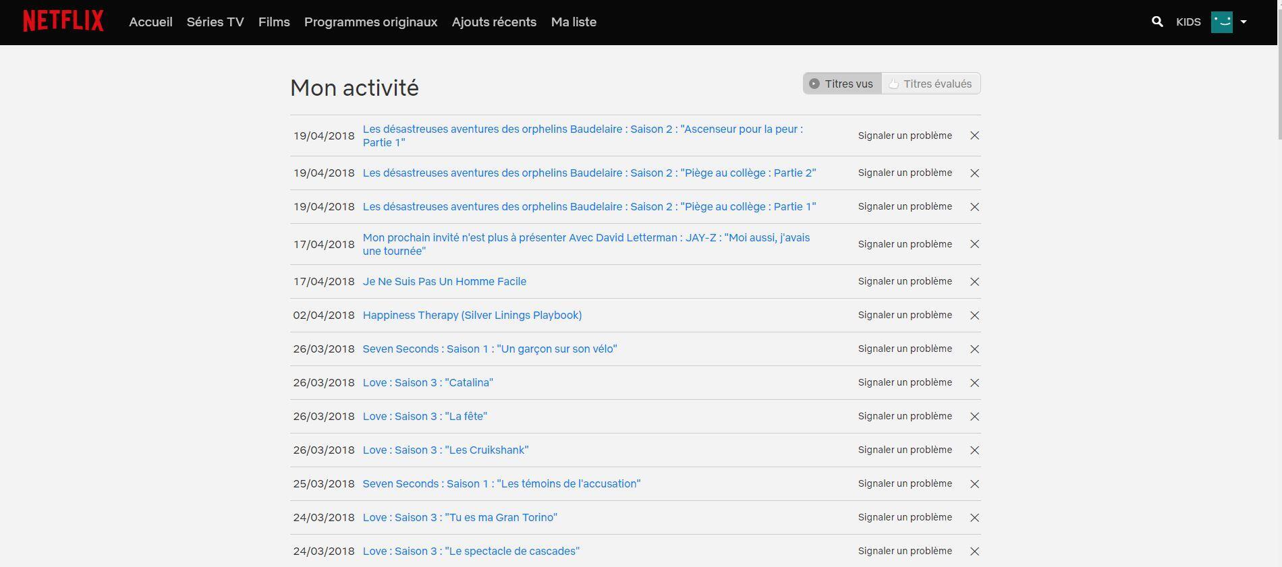This screenshot has height=567, width=1282.
Task: Remove Je Ne Suis Pas Un Homme Facile entry
Action: point(974,282)
